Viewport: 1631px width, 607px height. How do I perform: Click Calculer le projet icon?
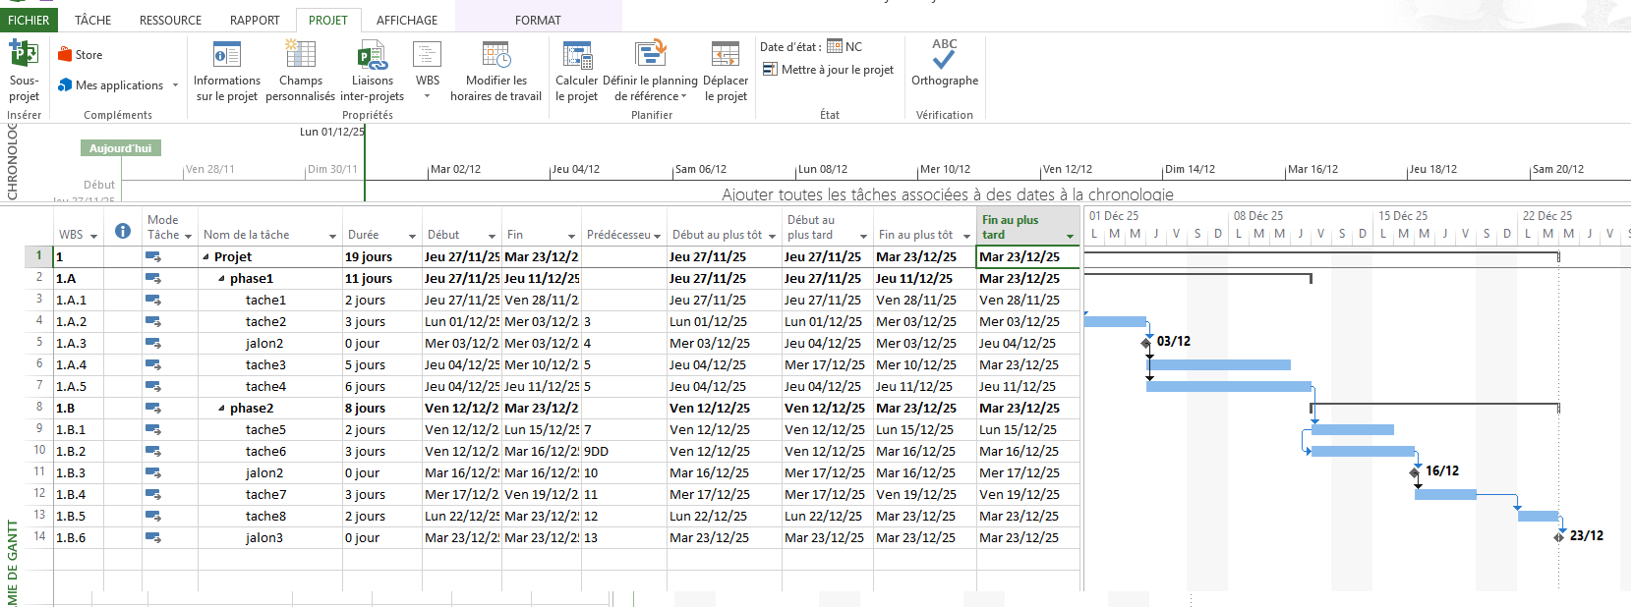tap(576, 55)
